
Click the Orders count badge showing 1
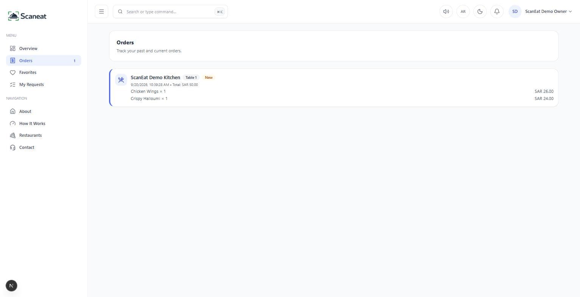coord(75,61)
